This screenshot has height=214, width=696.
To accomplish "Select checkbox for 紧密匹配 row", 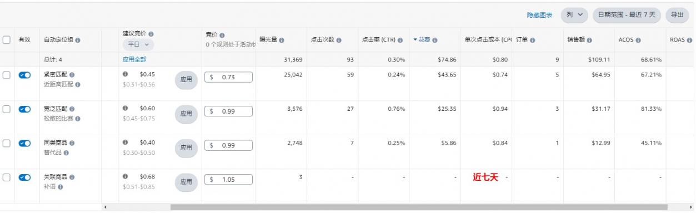I will point(7,75).
